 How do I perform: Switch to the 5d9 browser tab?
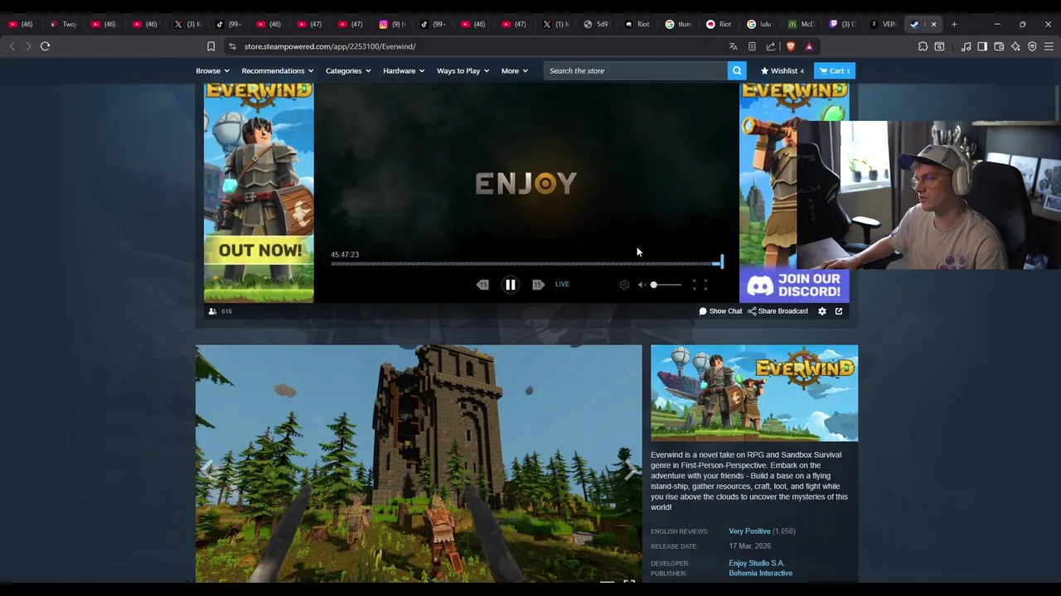pos(597,24)
